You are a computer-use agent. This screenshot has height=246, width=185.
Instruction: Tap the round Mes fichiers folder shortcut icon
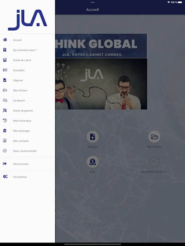coord(154,137)
